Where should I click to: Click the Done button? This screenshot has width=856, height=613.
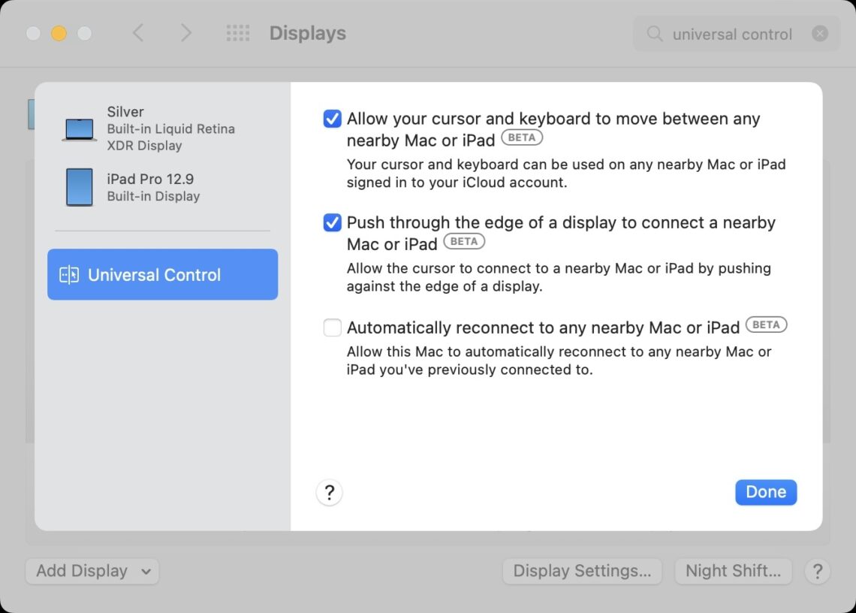coord(766,492)
